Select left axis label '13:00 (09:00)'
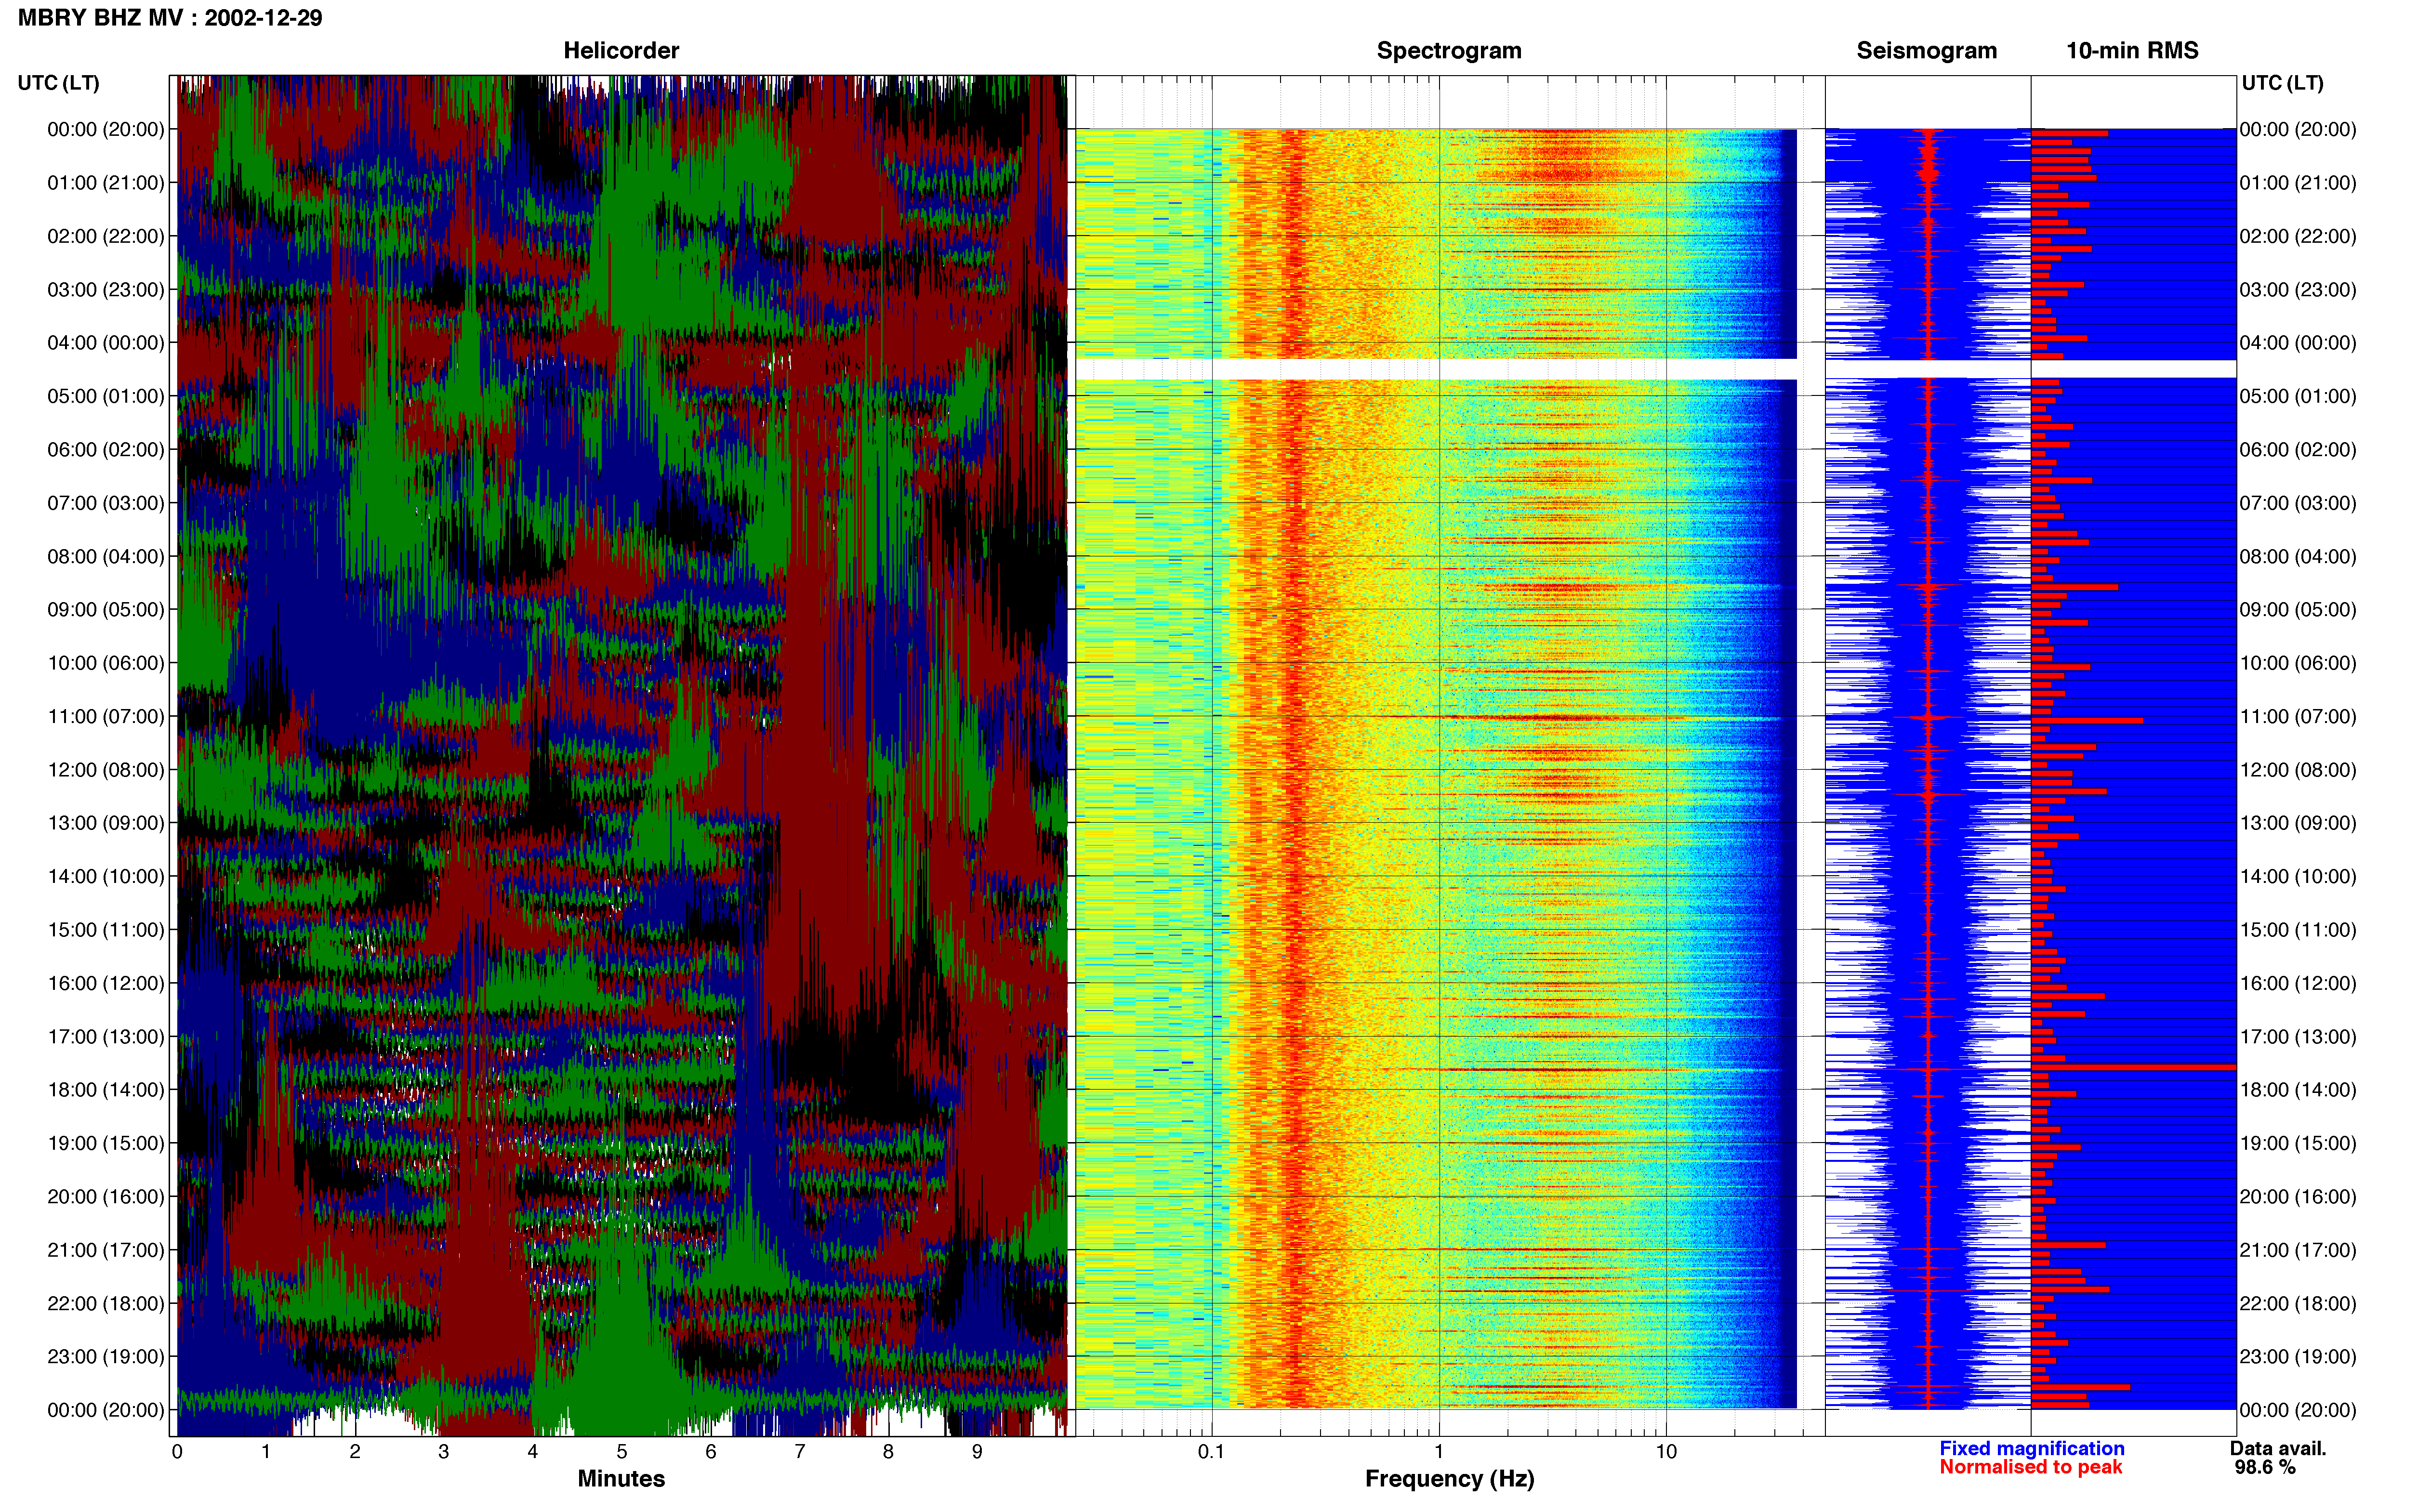This screenshot has height=1512, width=2418. (x=106, y=823)
